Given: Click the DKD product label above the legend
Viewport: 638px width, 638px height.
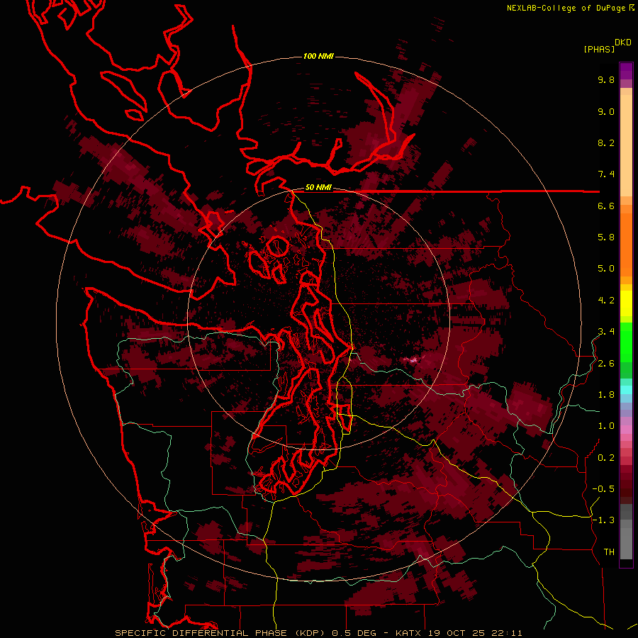Looking at the screenshot, I should click(623, 43).
